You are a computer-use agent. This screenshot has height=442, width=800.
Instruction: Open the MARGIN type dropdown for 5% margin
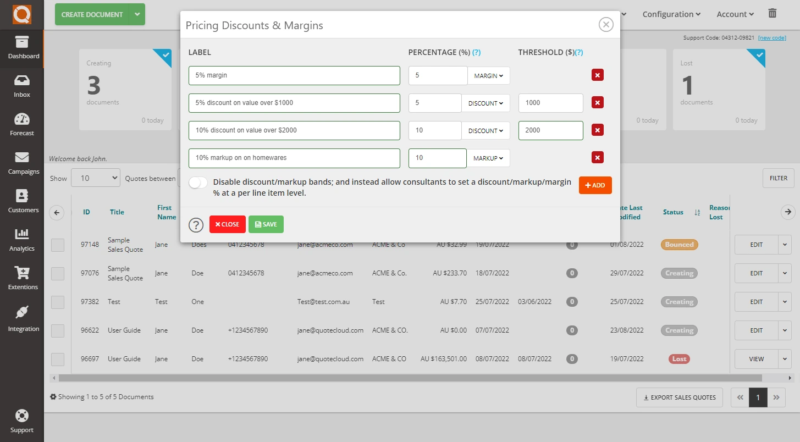point(488,75)
